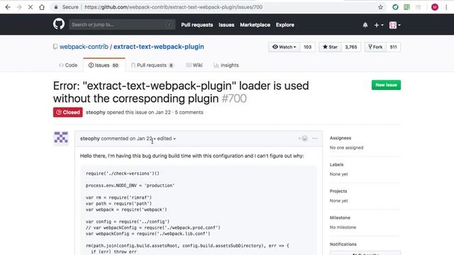Click the Projects sidebar heading
454x255 pixels.
pos(338,191)
